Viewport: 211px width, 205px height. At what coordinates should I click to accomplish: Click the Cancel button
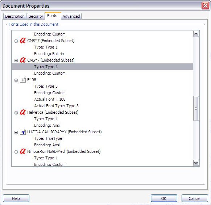(x=194, y=198)
